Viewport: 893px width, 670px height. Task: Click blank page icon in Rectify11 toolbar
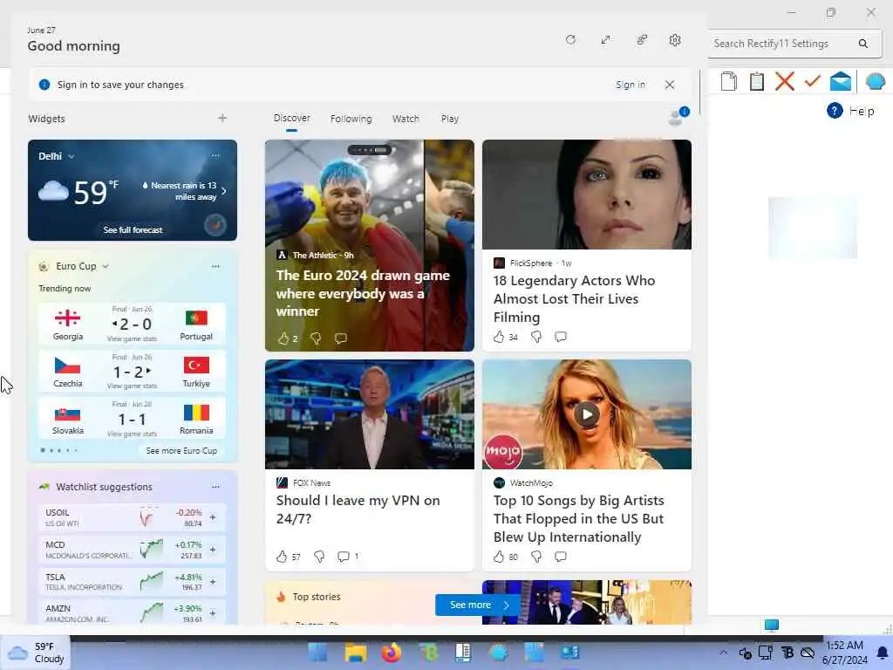pyautogui.click(x=728, y=81)
